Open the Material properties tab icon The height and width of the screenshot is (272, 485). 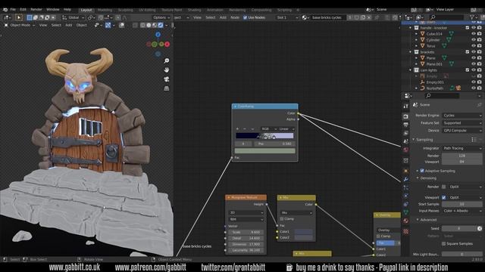(x=406, y=221)
